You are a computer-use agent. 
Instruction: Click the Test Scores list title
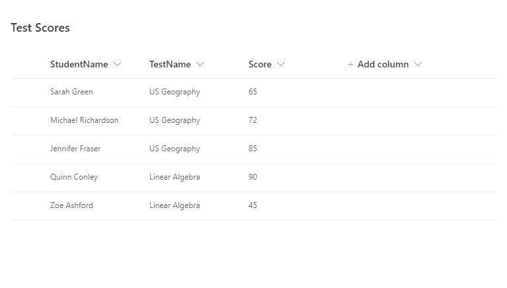click(40, 28)
